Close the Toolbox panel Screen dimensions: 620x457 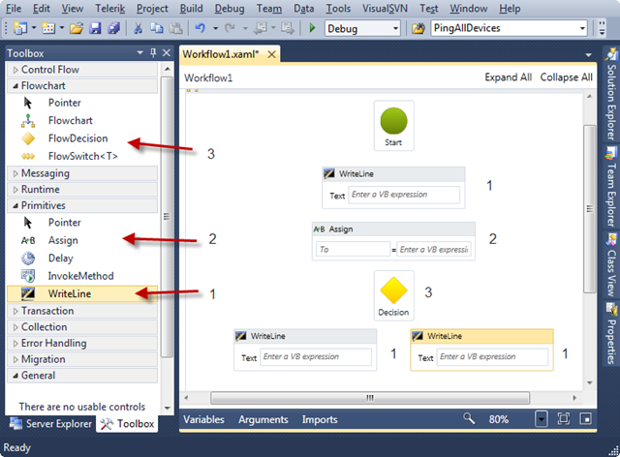click(167, 52)
